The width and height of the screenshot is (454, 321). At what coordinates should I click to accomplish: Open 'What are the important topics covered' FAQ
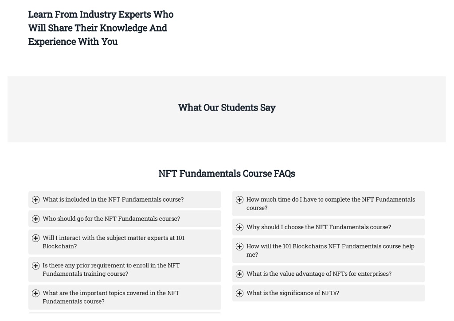click(125, 297)
